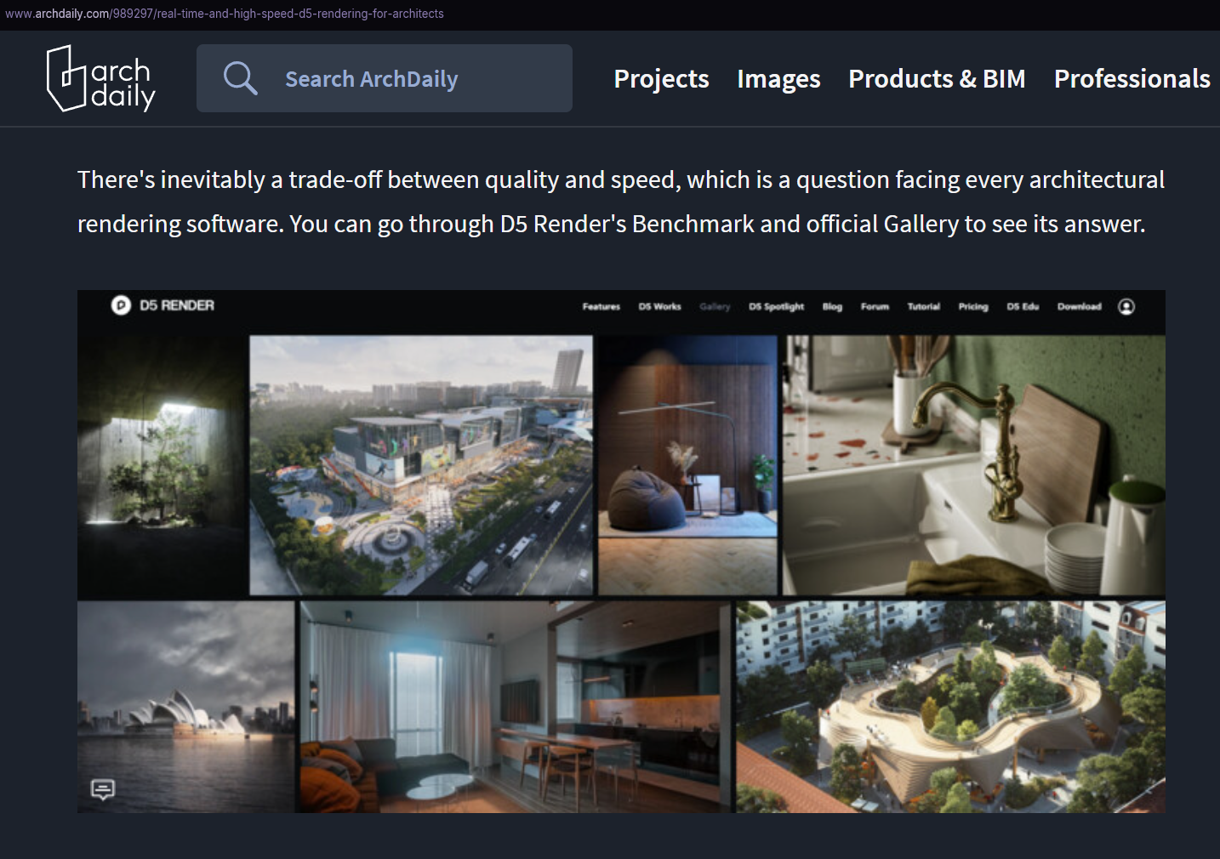Select Features in the D5 Render nav
This screenshot has width=1220, height=859.
[601, 306]
